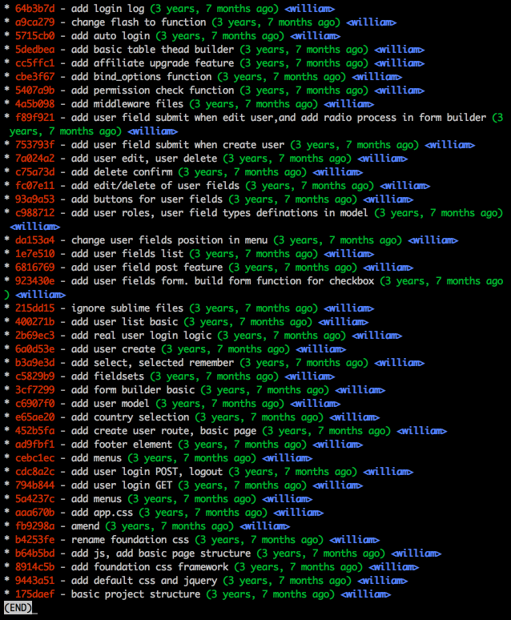Image resolution: width=511 pixels, height=620 pixels.
Task: Click message 'add delete confirm'
Action: coord(122,172)
